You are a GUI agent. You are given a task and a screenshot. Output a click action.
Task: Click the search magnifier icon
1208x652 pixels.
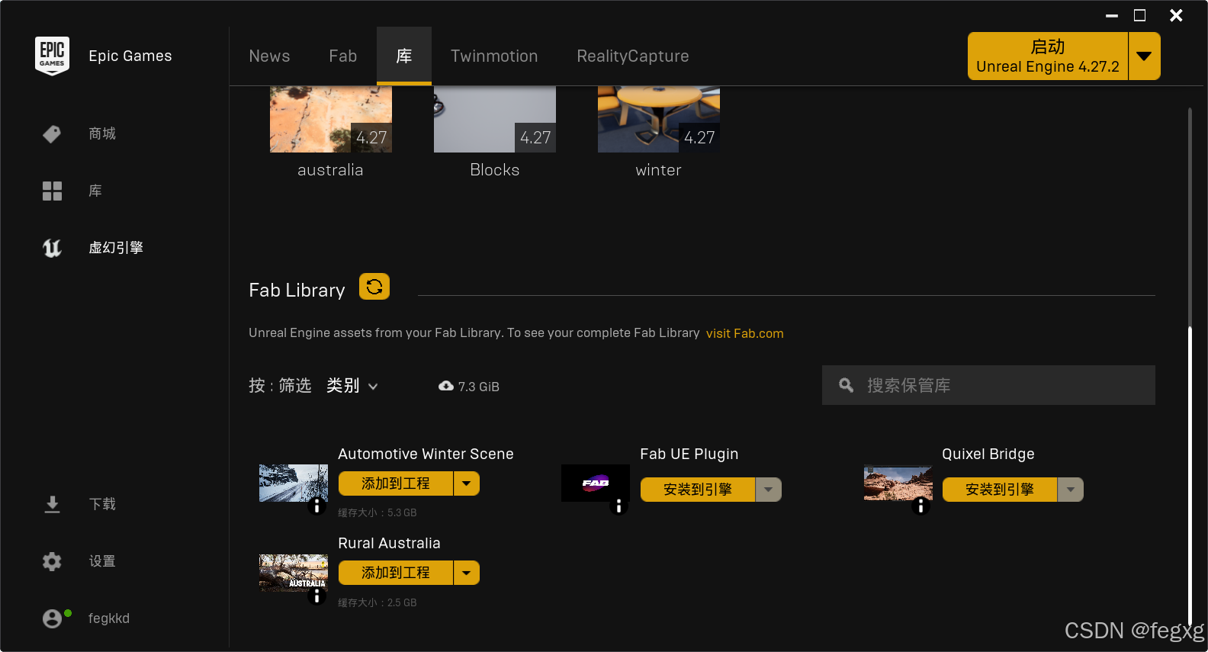(846, 385)
